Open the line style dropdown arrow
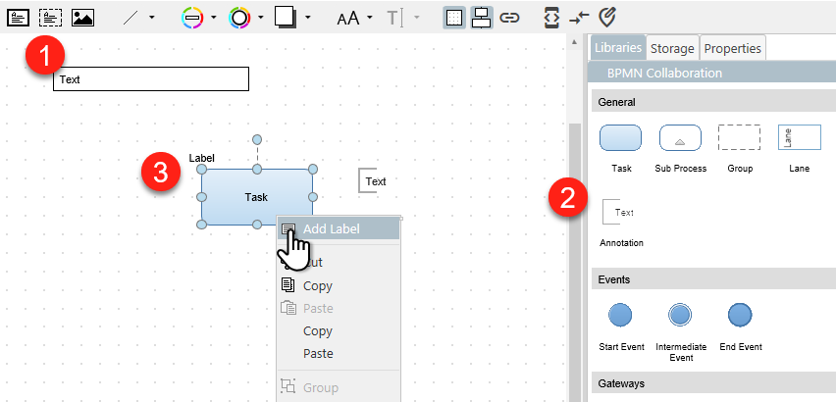Image resolution: width=836 pixels, height=402 pixels. click(151, 18)
